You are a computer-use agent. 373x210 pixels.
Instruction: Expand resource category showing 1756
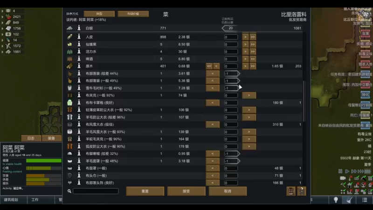click(x=2, y=28)
